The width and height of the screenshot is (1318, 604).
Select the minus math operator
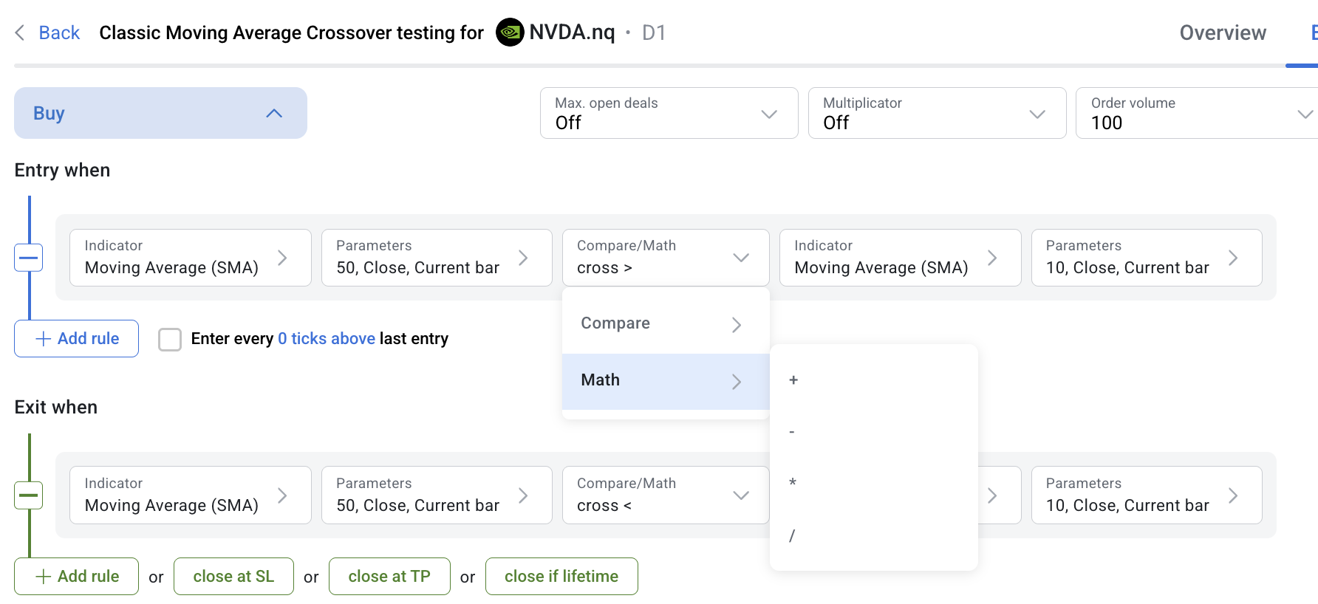pyautogui.click(x=792, y=432)
